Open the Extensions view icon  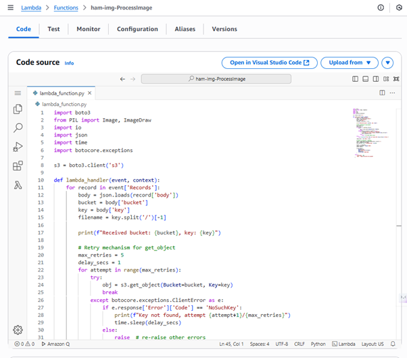pyautogui.click(x=18, y=165)
